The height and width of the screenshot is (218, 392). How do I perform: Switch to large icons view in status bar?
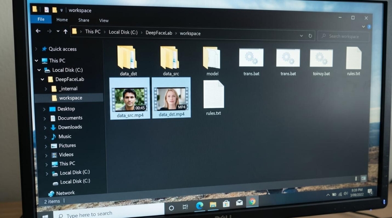click(x=363, y=178)
